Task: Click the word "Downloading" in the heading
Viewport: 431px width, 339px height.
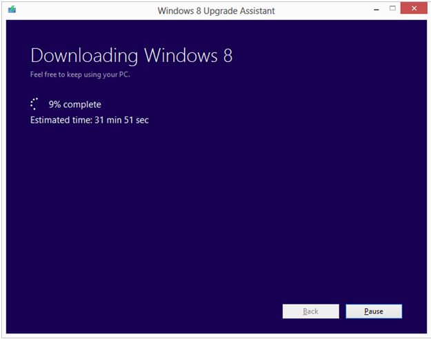Action: coord(84,56)
